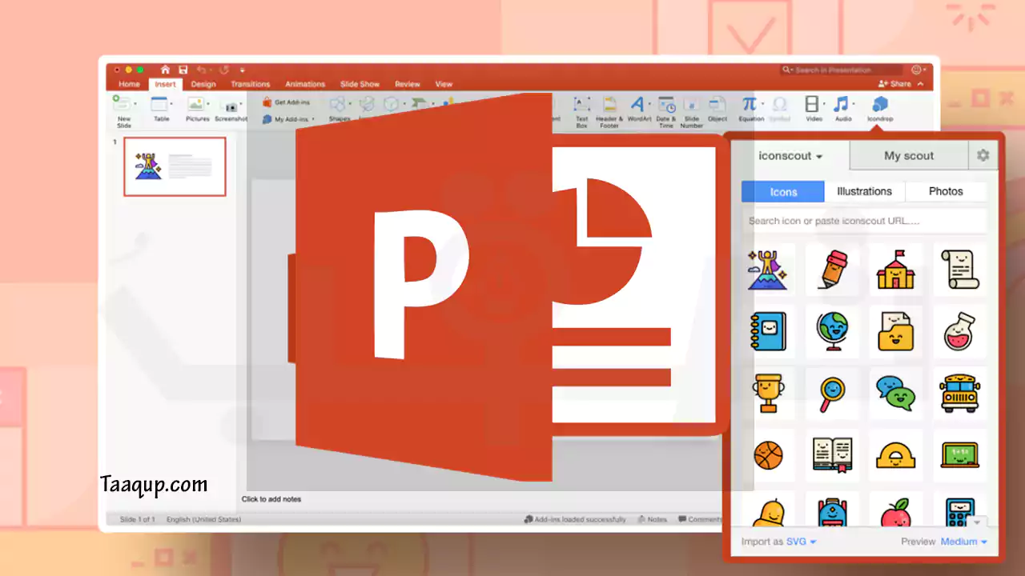Insert WordArt

638,109
